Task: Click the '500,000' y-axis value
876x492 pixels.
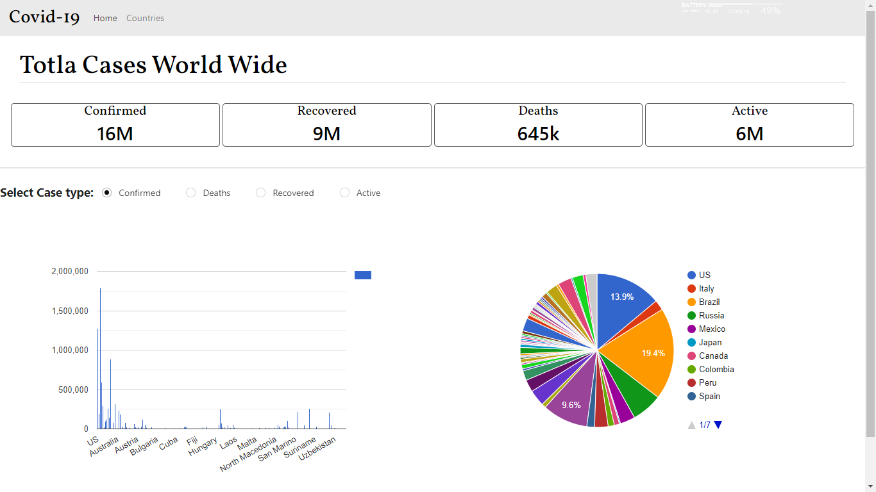Action: [x=74, y=389]
